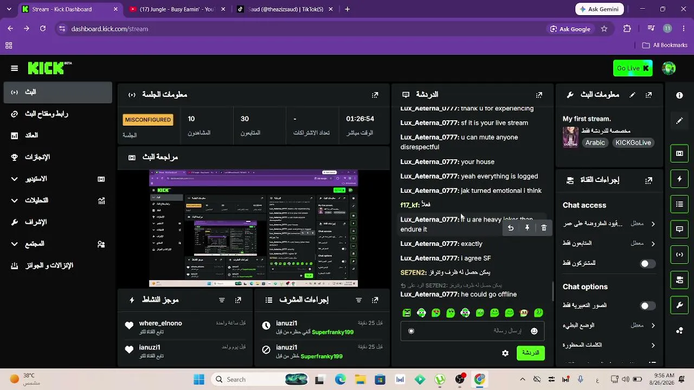Click the shield icon in the message box

pyautogui.click(x=411, y=331)
